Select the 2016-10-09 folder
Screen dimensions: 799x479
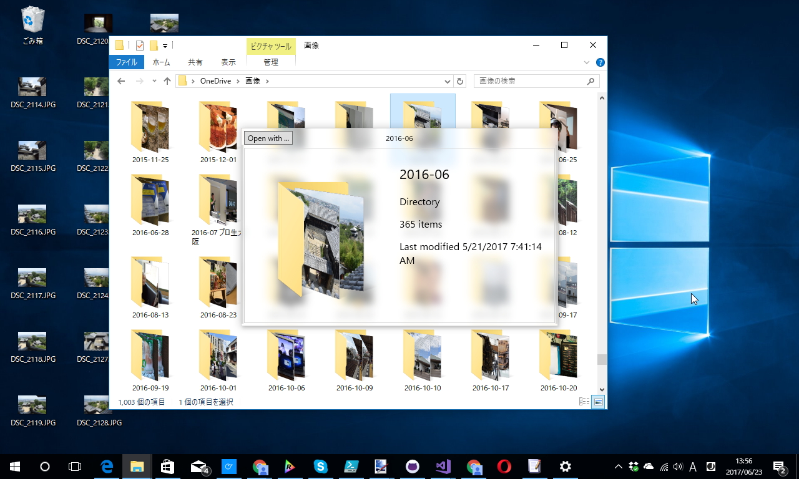click(x=355, y=360)
